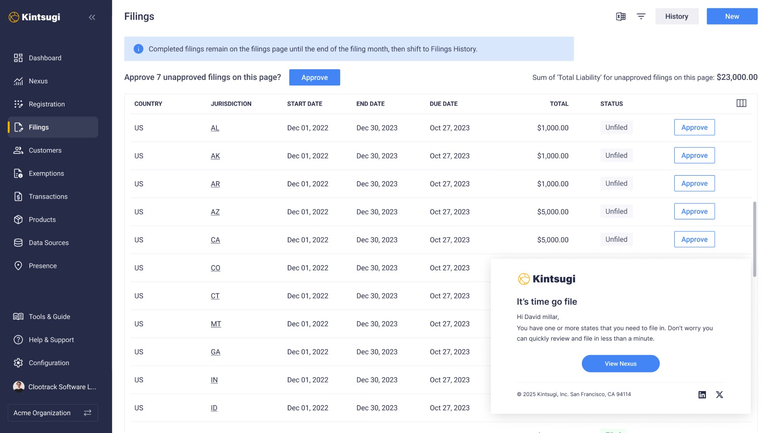
Task: Open the filter icon in header
Action: (x=641, y=16)
